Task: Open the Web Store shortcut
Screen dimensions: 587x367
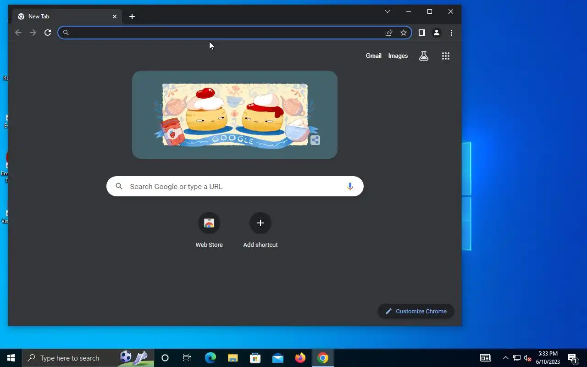Action: coord(209,231)
